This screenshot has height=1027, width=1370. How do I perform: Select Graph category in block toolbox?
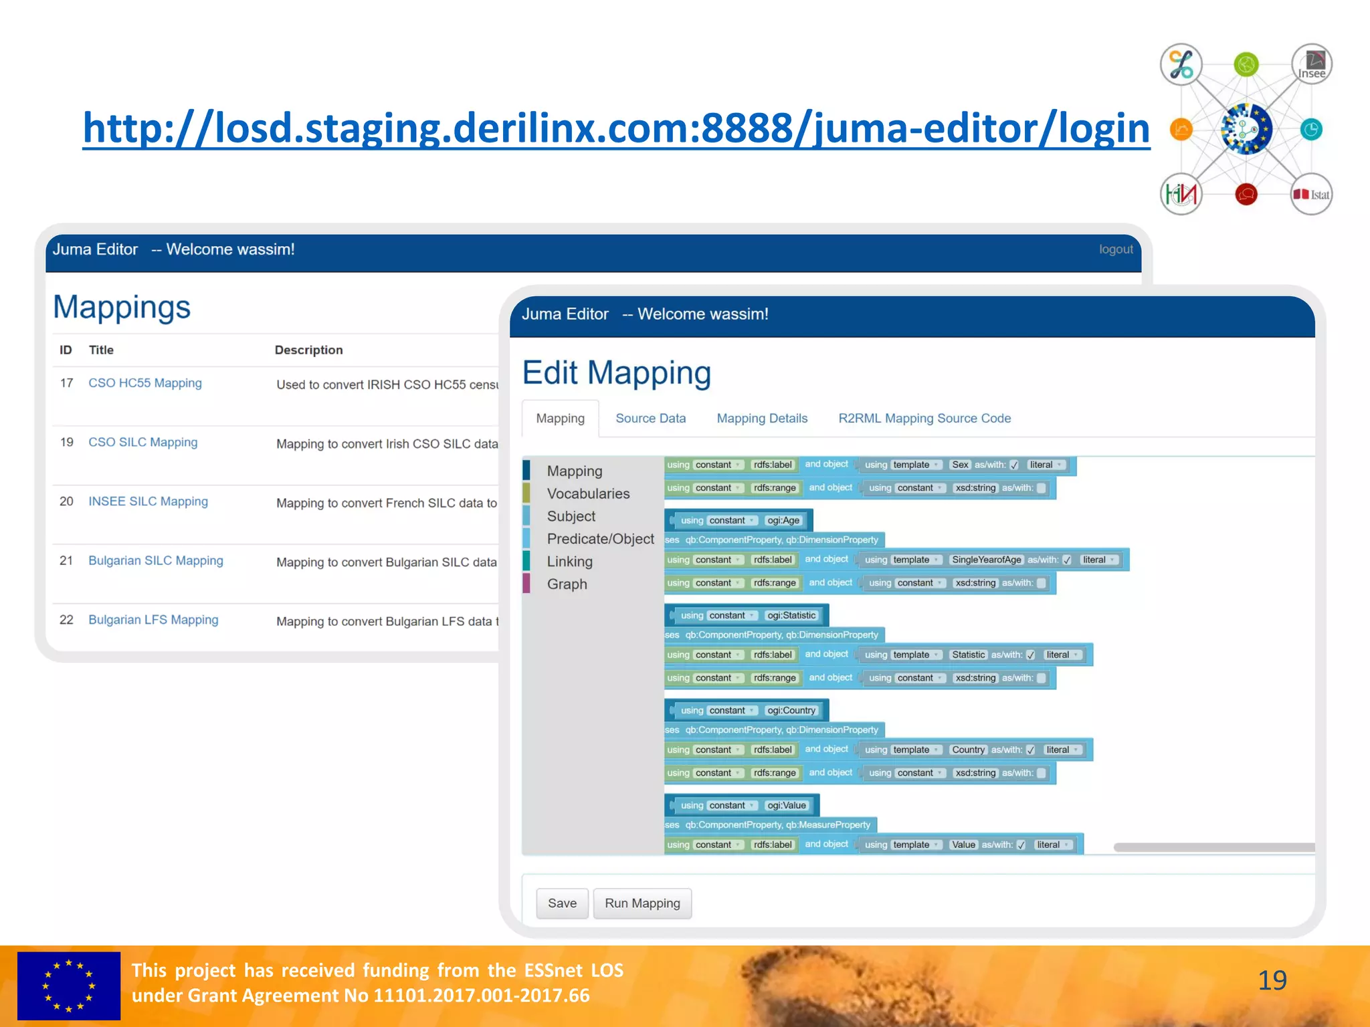(567, 584)
